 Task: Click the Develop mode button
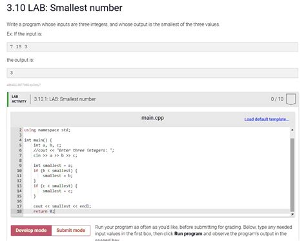31,230
